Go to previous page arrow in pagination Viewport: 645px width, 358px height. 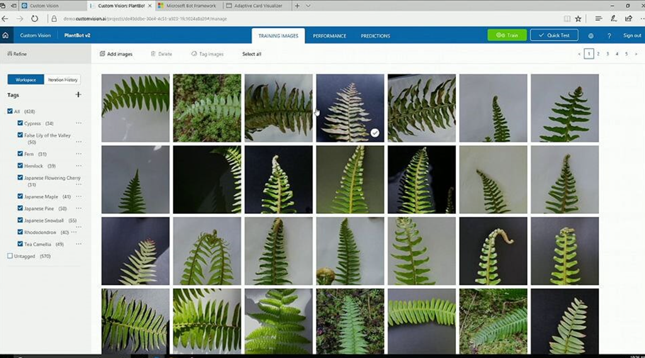[579, 54]
